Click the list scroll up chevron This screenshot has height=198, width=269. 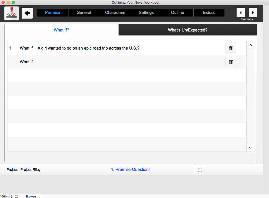click(250, 45)
